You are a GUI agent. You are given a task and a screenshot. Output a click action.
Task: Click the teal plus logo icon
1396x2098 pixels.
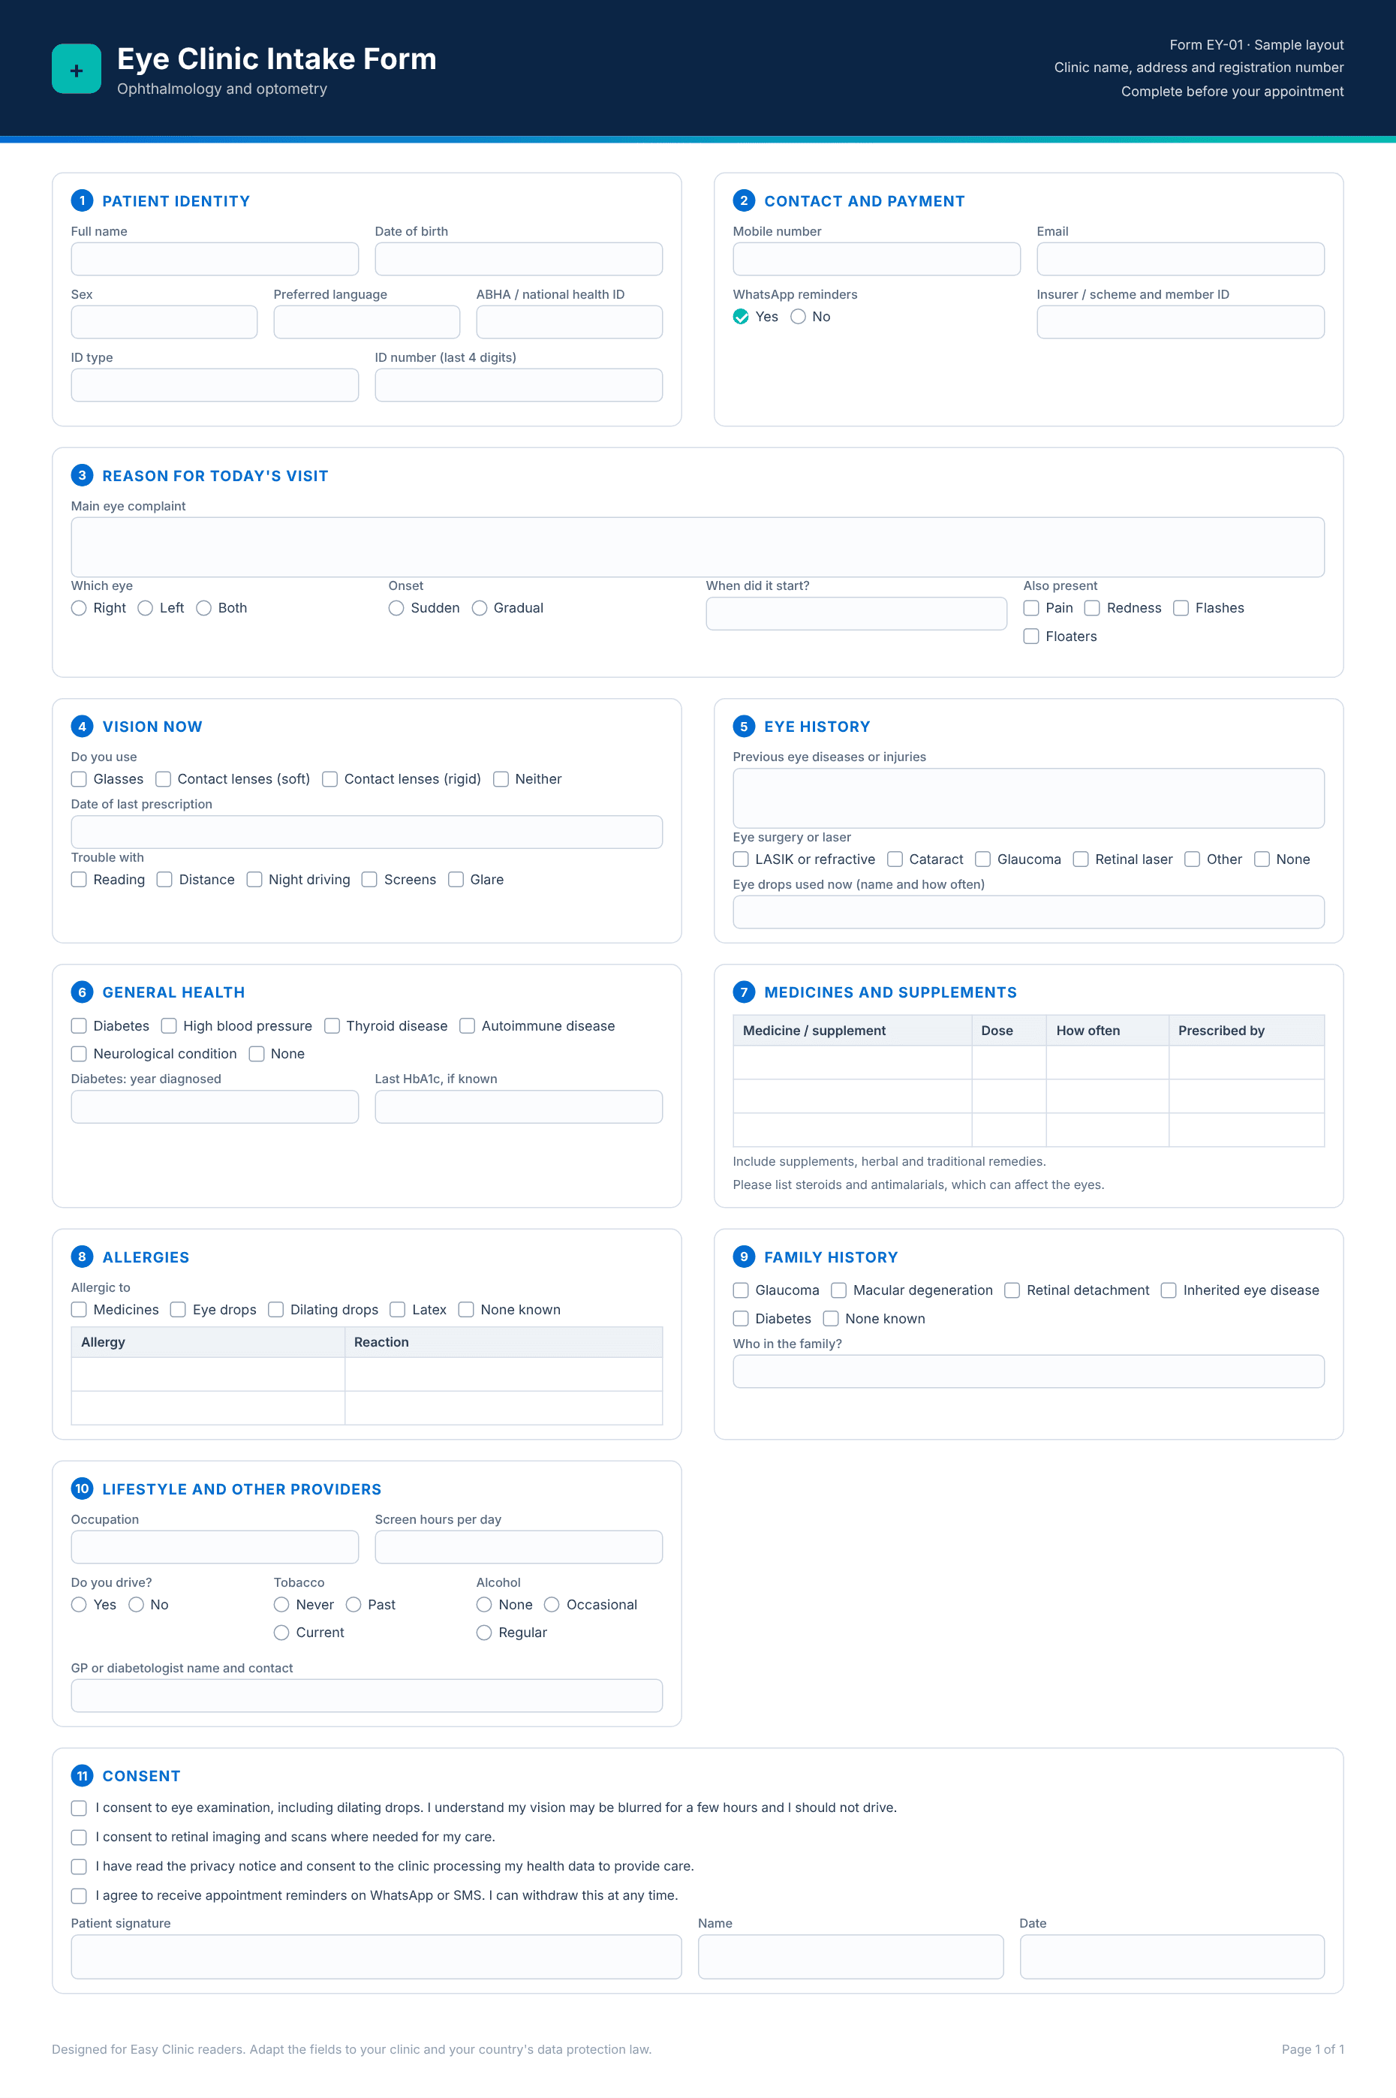click(77, 68)
